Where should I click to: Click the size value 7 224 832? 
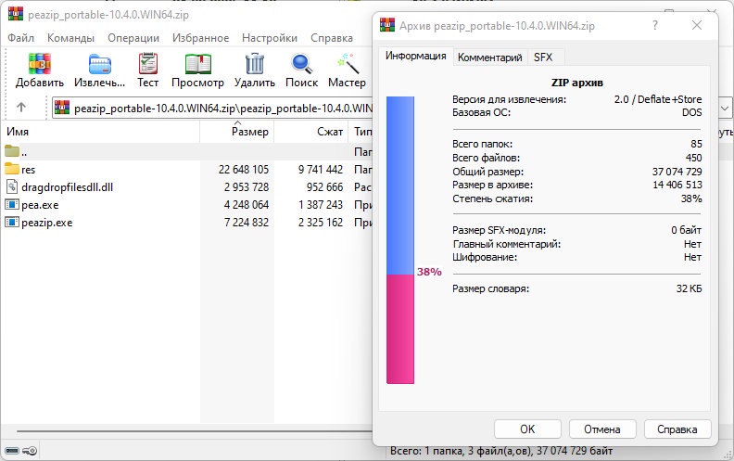tap(247, 223)
